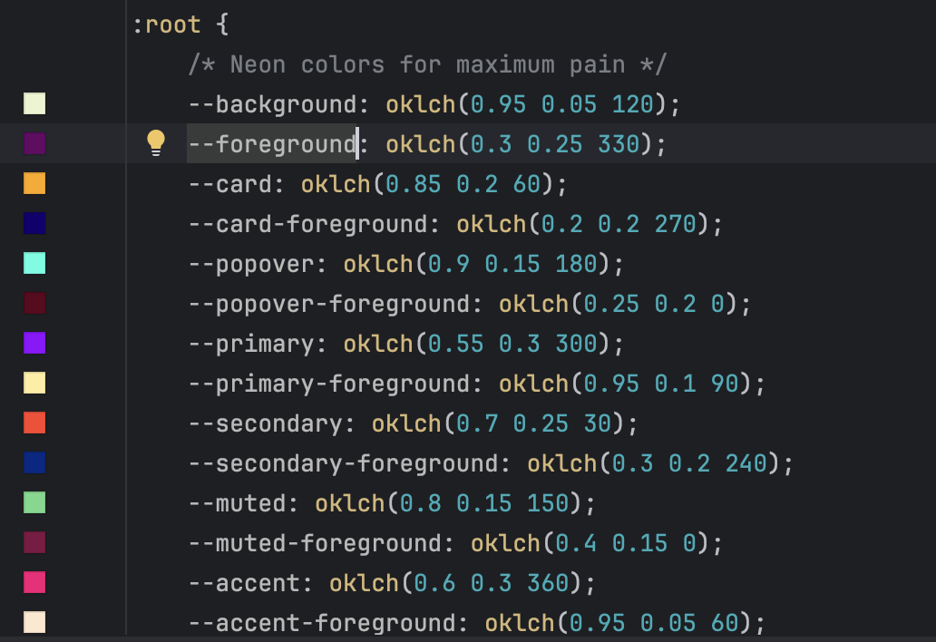Open the light green --muted color swatch
This screenshot has height=642, width=936.
(34, 502)
